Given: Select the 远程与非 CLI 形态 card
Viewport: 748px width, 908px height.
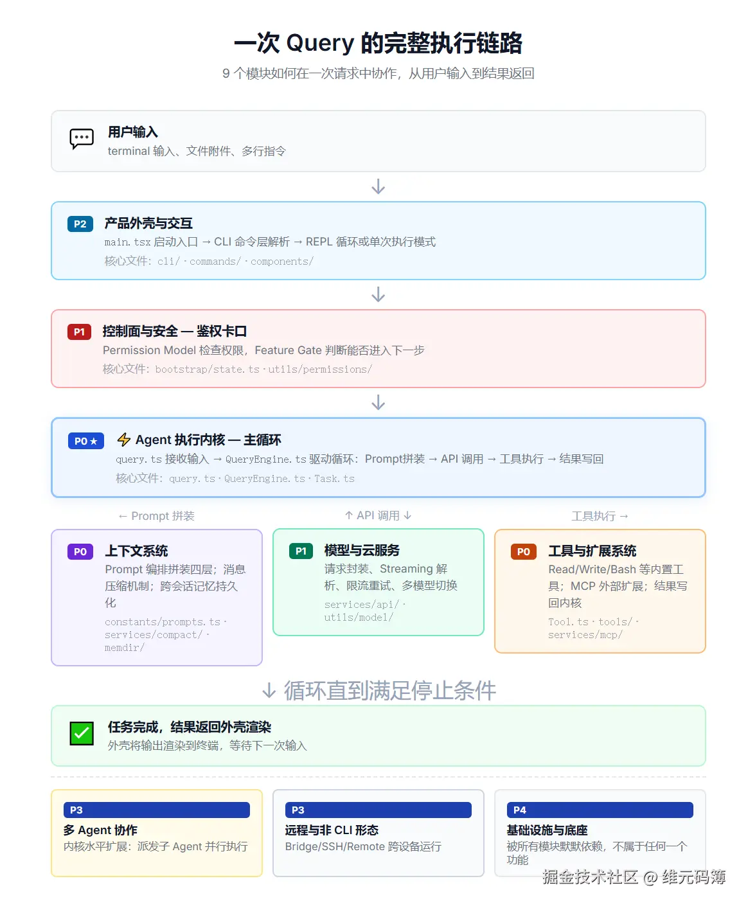Looking at the screenshot, I should pyautogui.click(x=378, y=833).
